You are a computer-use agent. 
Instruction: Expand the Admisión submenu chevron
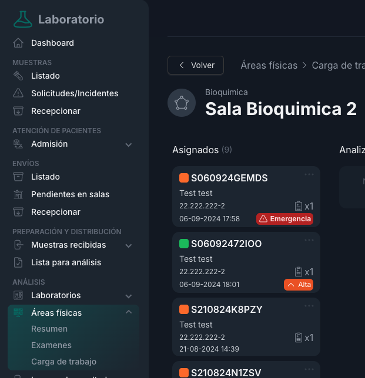(x=129, y=144)
